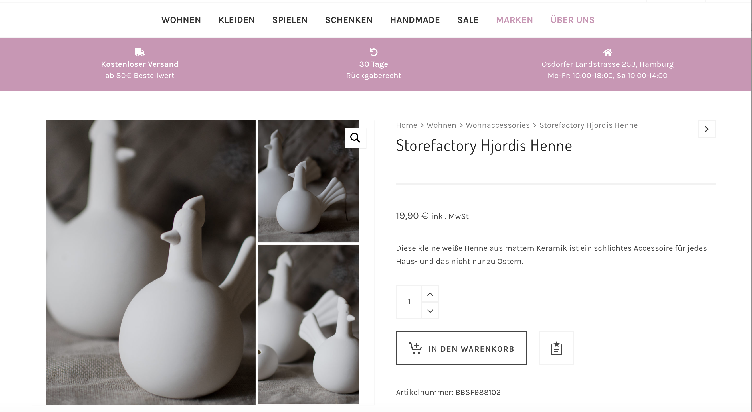The image size is (752, 412).
Task: Decrease quantity with down arrow
Action: tap(430, 311)
